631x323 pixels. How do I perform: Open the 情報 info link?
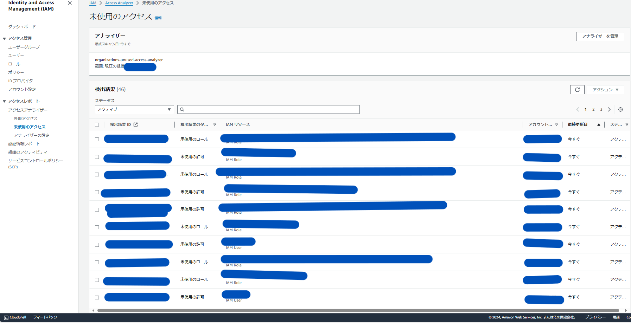[x=158, y=18]
